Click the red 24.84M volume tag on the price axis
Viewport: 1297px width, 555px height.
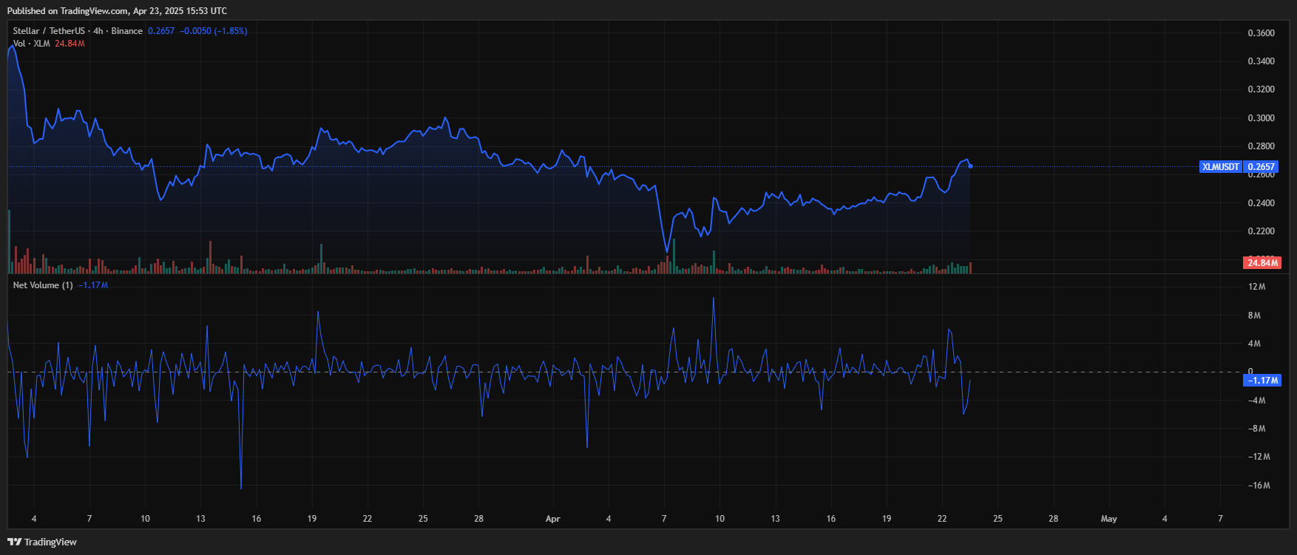tap(1263, 263)
